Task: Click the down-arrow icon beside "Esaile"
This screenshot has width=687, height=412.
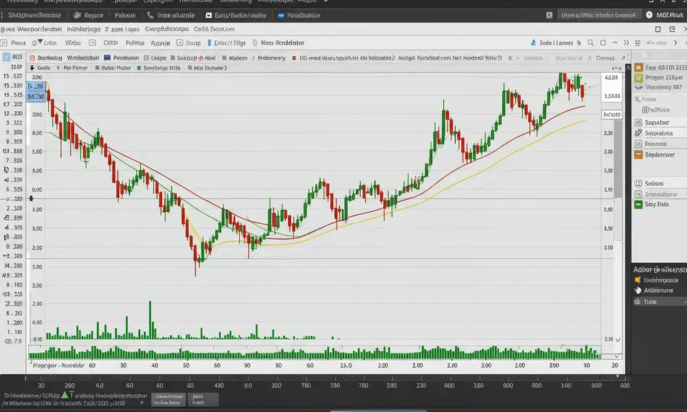Action: (x=32, y=68)
